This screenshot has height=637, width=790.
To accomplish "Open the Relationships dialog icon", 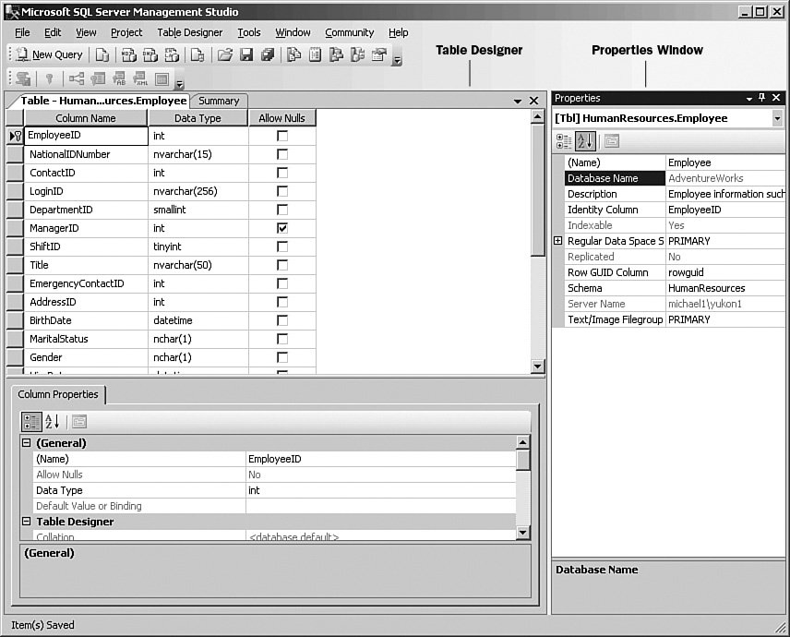I will (76, 78).
